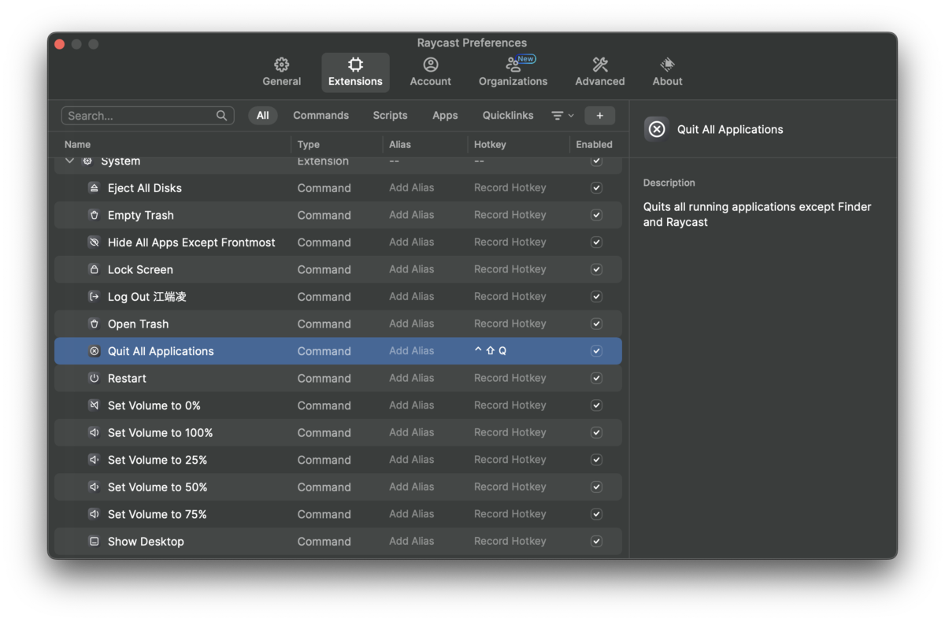The image size is (945, 622).
Task: Filter list by Scripts
Action: [390, 116]
